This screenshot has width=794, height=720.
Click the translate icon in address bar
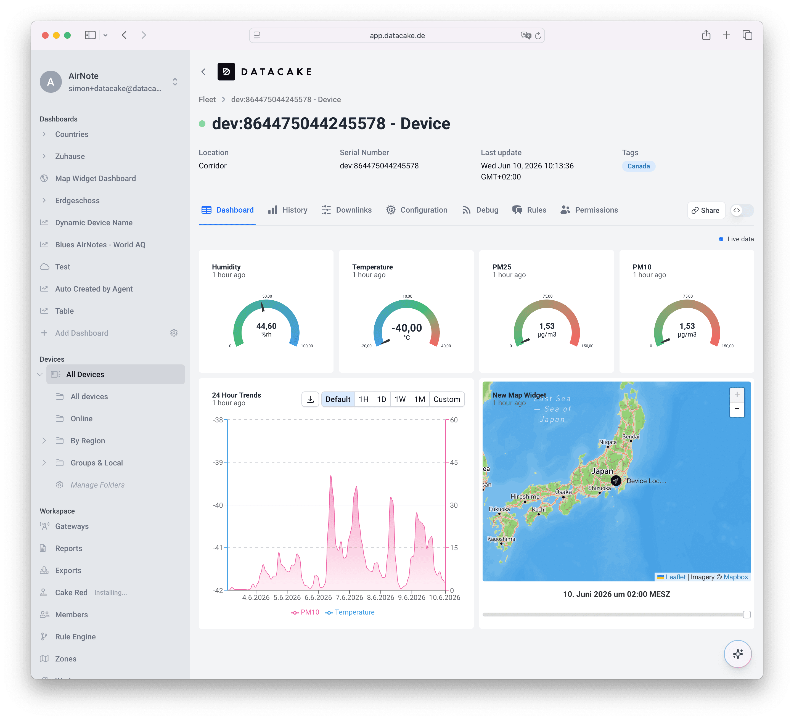click(526, 35)
